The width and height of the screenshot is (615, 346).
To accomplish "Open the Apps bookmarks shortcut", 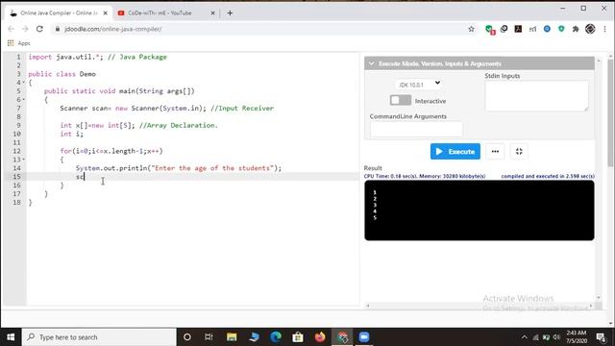I will (18, 43).
